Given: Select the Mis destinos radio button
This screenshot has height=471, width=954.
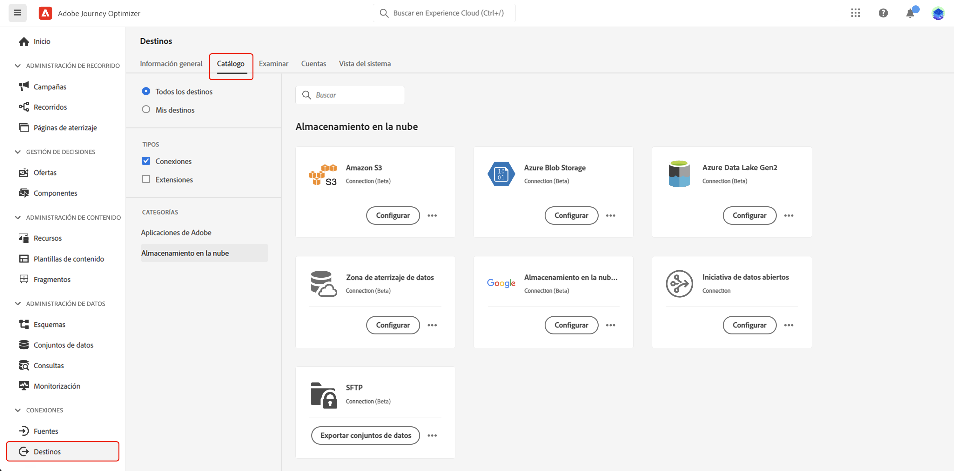Looking at the screenshot, I should click(x=146, y=109).
